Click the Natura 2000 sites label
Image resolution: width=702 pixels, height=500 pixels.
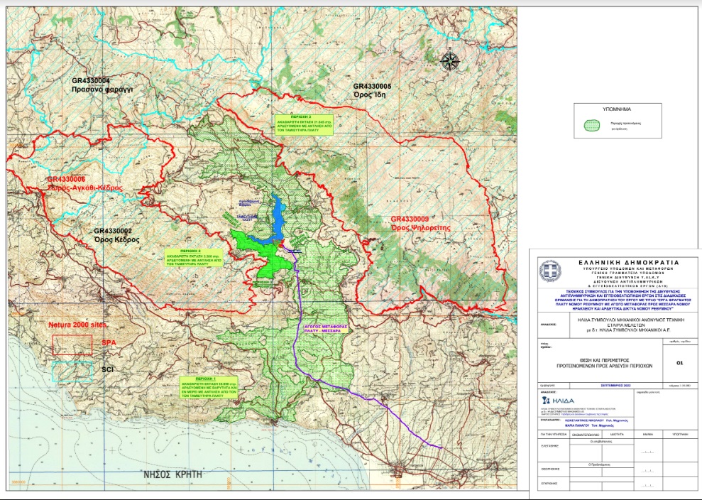78,325
